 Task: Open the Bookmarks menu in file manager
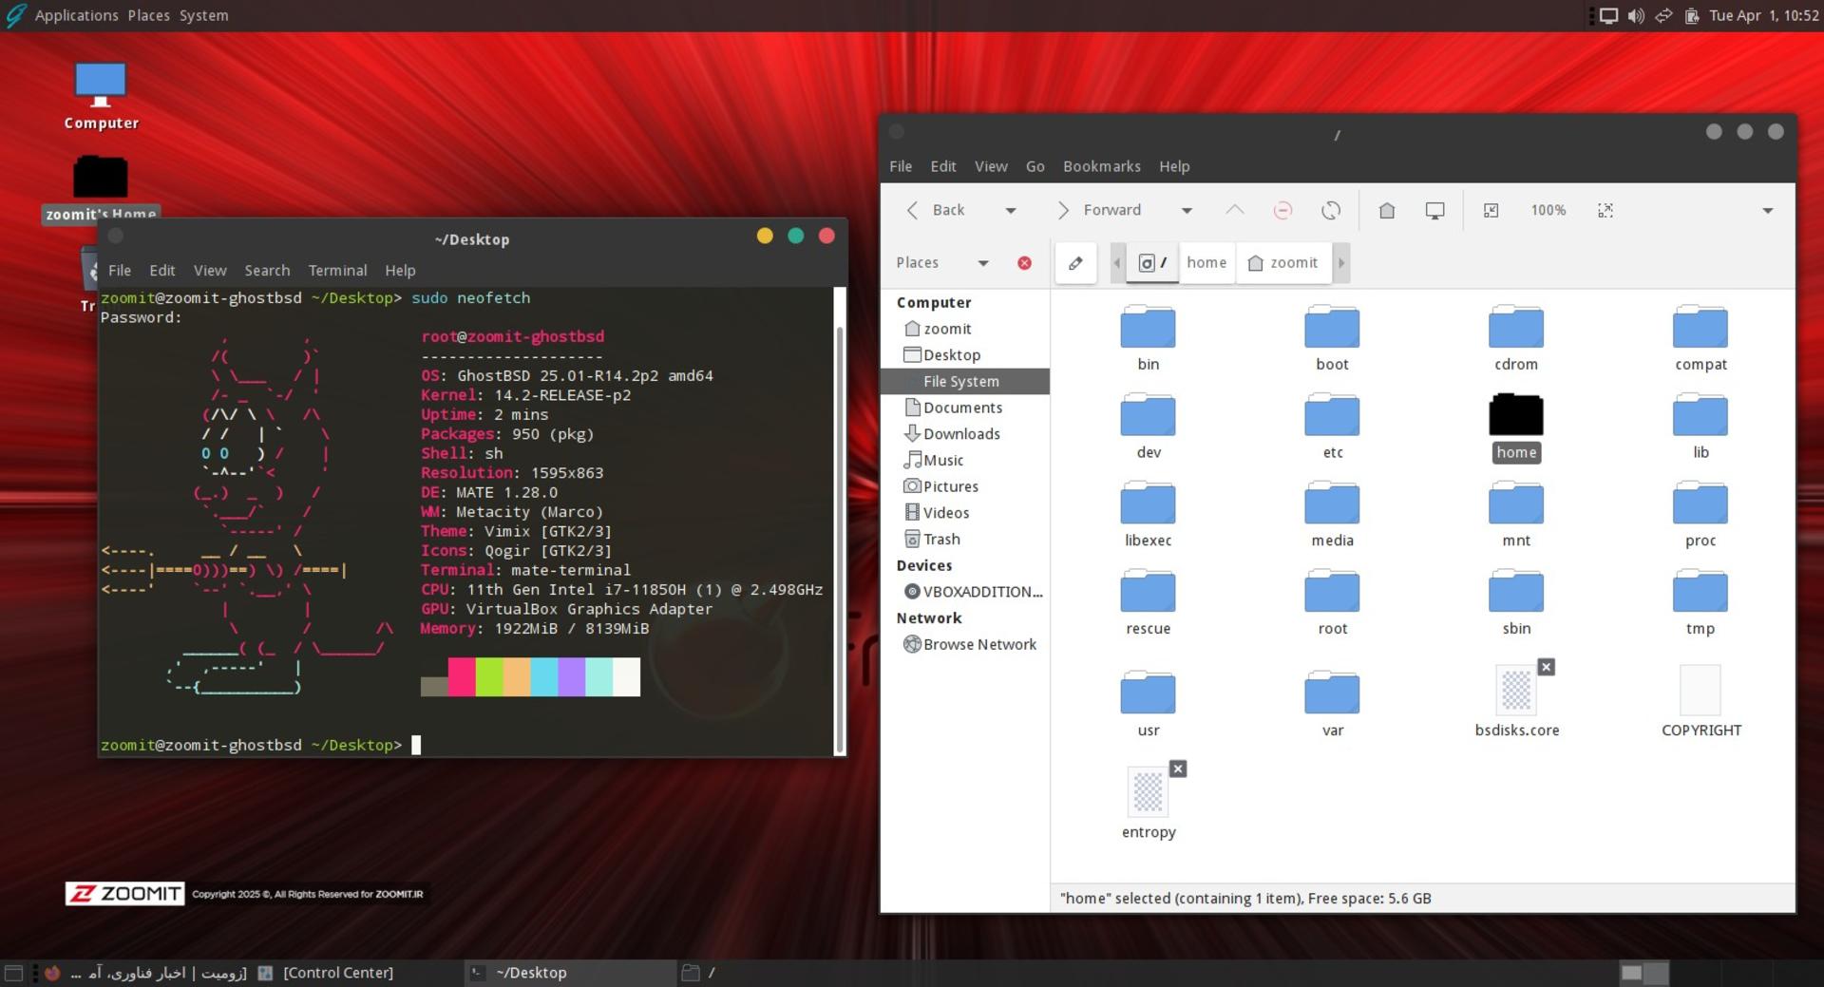[x=1101, y=166]
